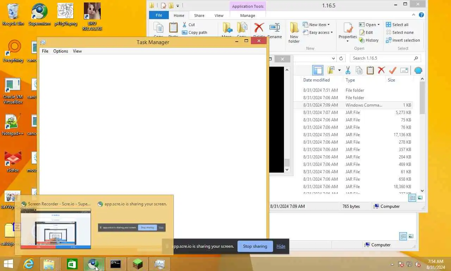451x271 pixels.
Task: Click Select all in the ribbon
Action: tap(397, 25)
